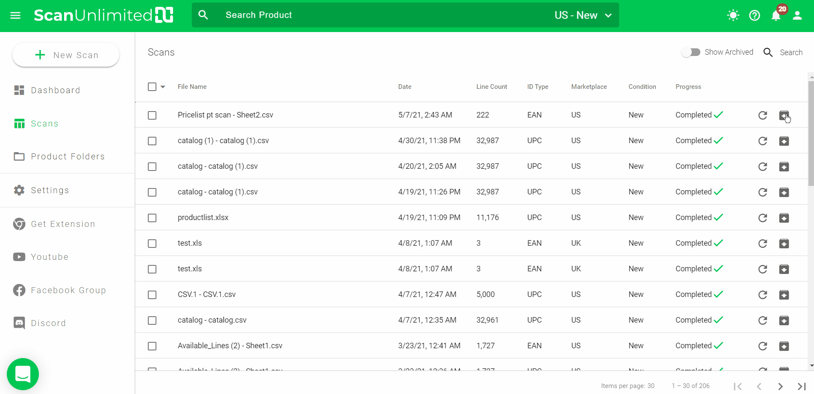Open the user account icon
Viewport: 814px width, 394px height.
tap(797, 15)
